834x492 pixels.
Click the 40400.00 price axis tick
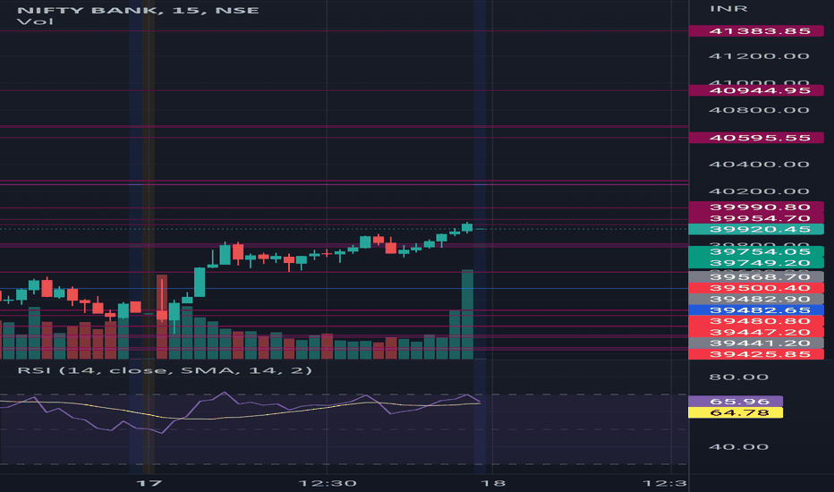[759, 165]
